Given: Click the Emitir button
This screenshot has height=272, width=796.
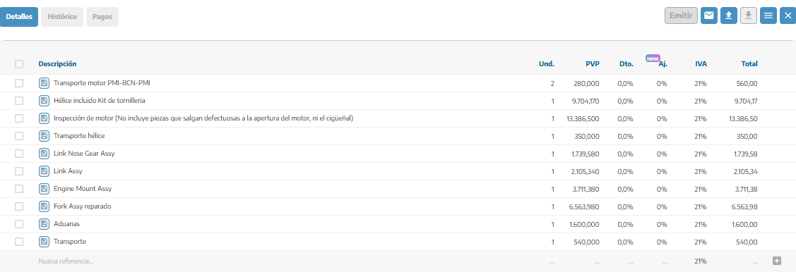Looking at the screenshot, I should pyautogui.click(x=682, y=16).
